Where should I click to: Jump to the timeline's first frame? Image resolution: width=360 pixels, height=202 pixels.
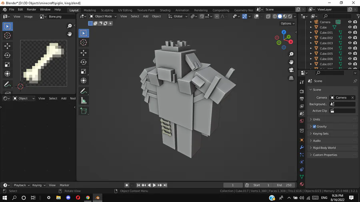(138, 185)
